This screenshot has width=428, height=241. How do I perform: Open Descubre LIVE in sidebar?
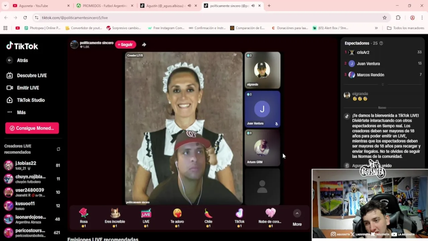pos(27,75)
